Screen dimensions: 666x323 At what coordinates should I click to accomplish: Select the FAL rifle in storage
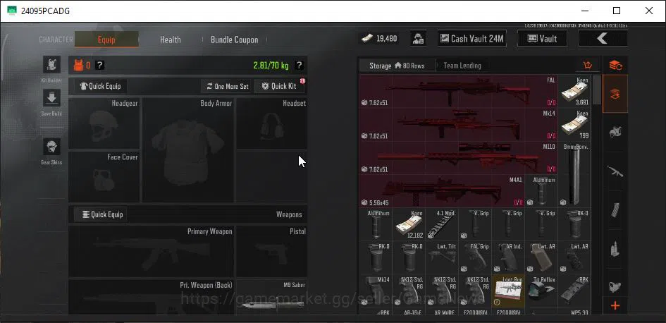tap(458, 92)
